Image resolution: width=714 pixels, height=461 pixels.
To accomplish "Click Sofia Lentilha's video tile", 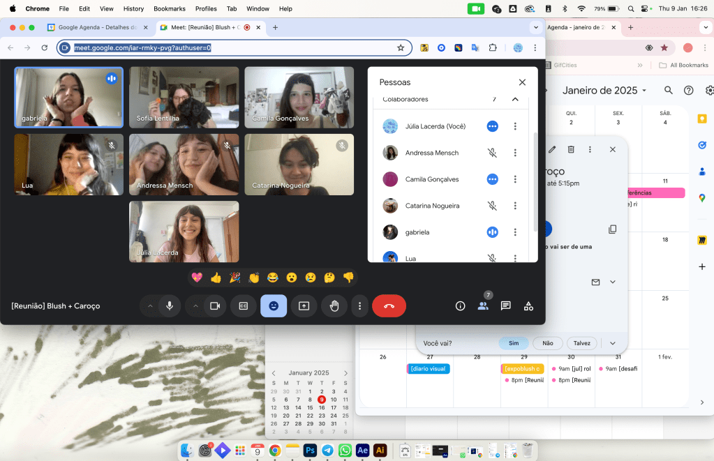I will pos(184,97).
